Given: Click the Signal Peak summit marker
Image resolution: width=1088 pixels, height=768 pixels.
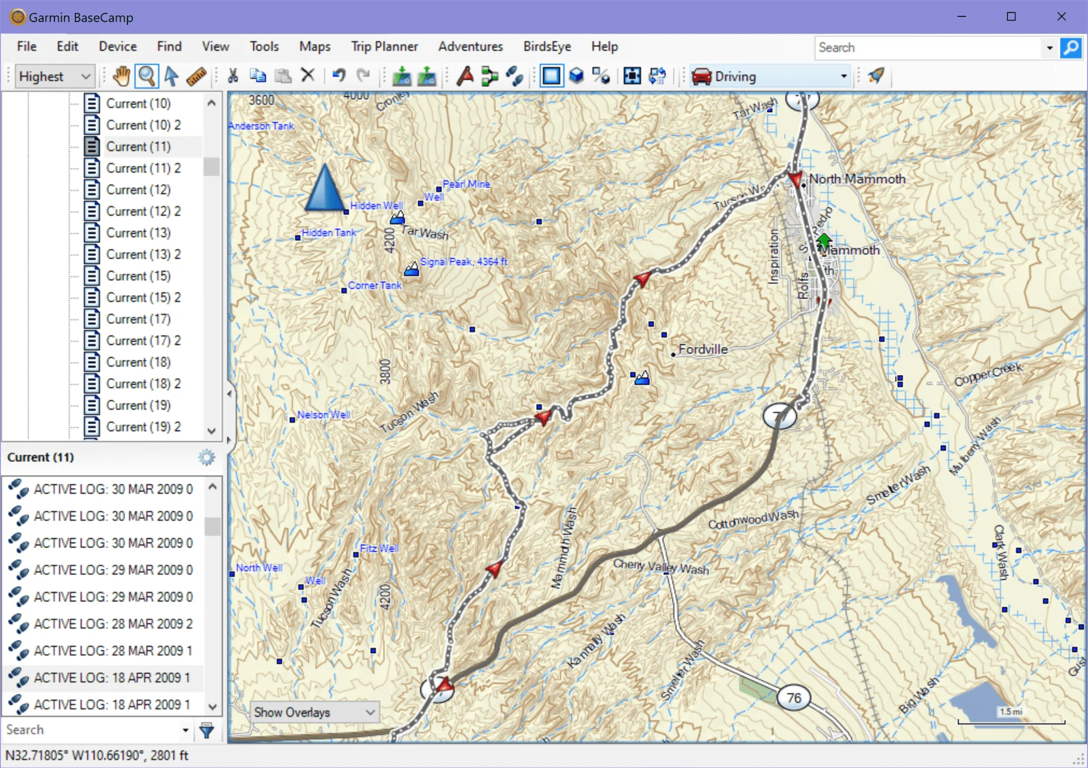Looking at the screenshot, I should 412,268.
